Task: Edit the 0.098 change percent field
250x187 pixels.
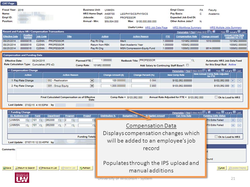Action: pyautogui.click(x=144, y=81)
